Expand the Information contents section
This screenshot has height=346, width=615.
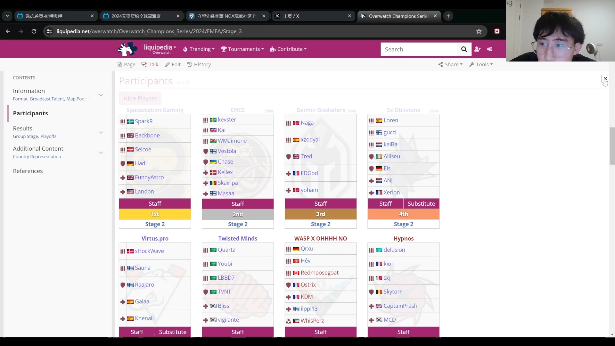[101, 95]
